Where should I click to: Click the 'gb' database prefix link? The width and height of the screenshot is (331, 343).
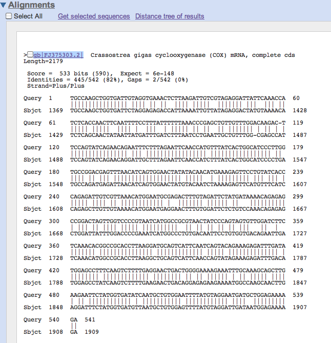click(x=37, y=55)
